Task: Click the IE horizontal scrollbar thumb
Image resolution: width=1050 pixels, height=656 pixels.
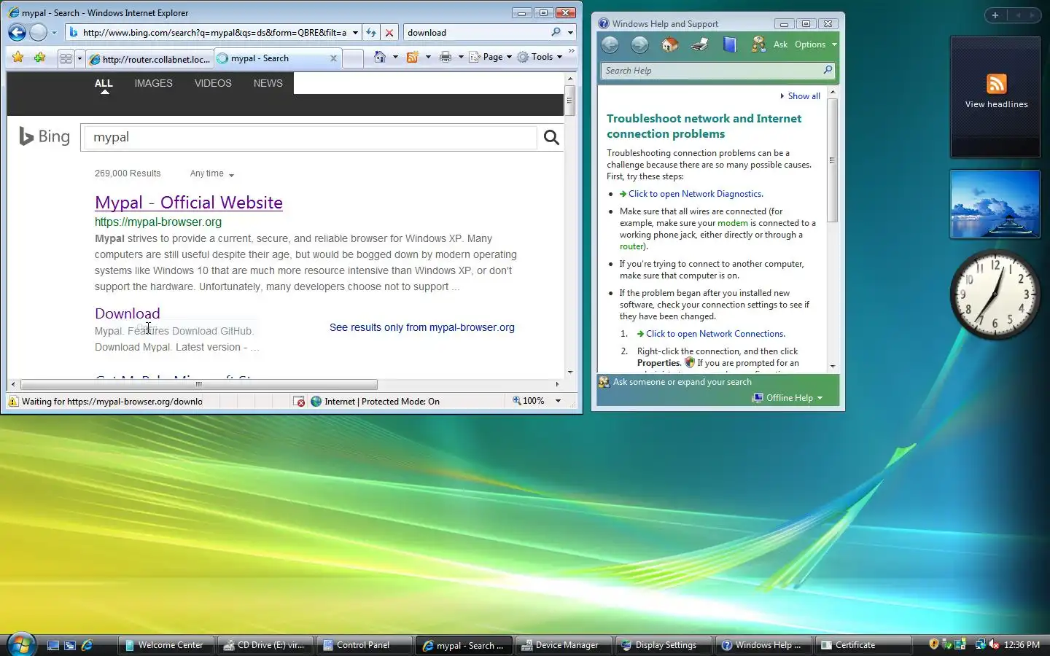Action: [x=198, y=384]
